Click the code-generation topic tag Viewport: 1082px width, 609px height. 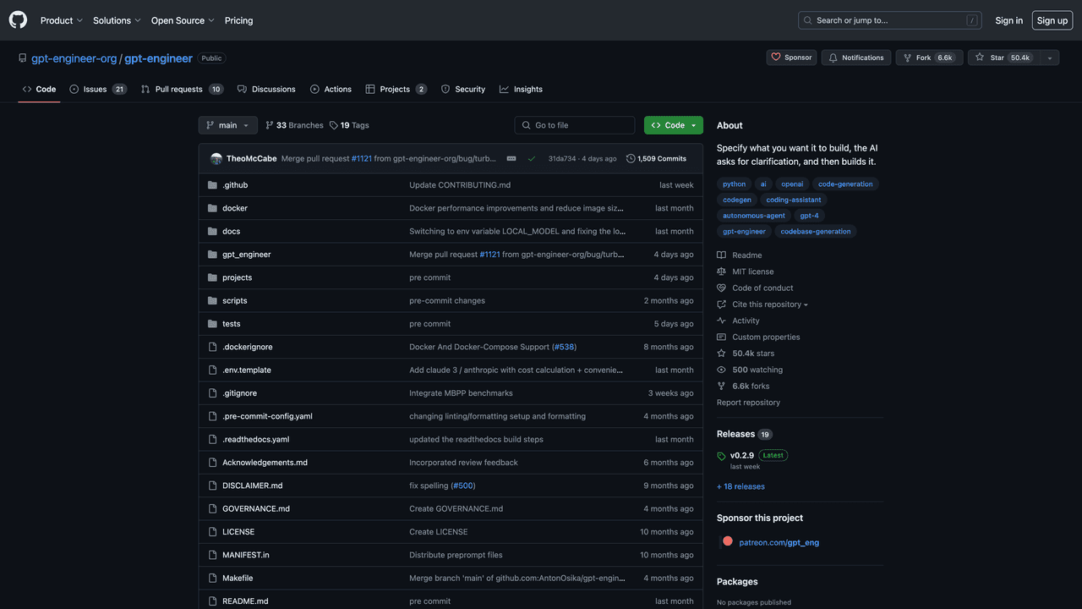[x=845, y=184]
